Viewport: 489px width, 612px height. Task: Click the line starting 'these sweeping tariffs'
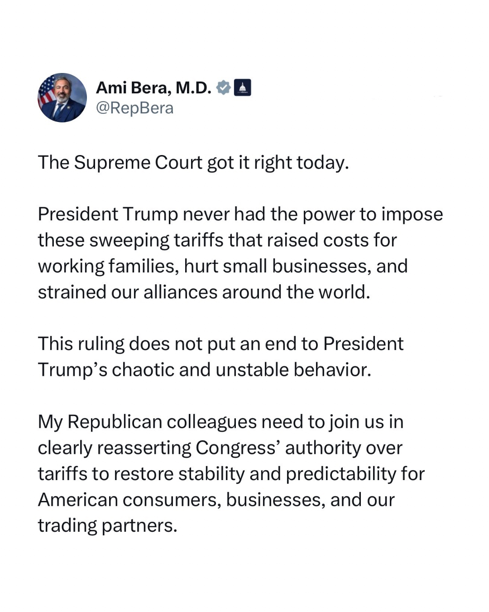pos(217,240)
